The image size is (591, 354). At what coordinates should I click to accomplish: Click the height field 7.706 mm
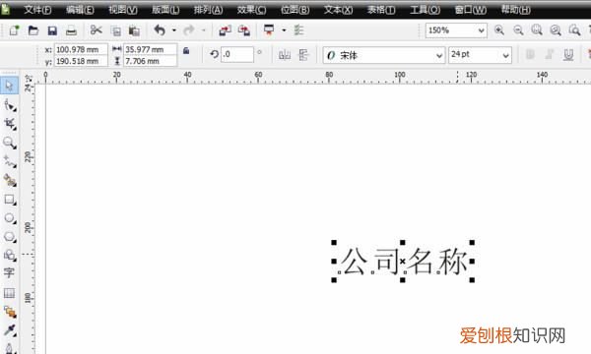pos(151,61)
